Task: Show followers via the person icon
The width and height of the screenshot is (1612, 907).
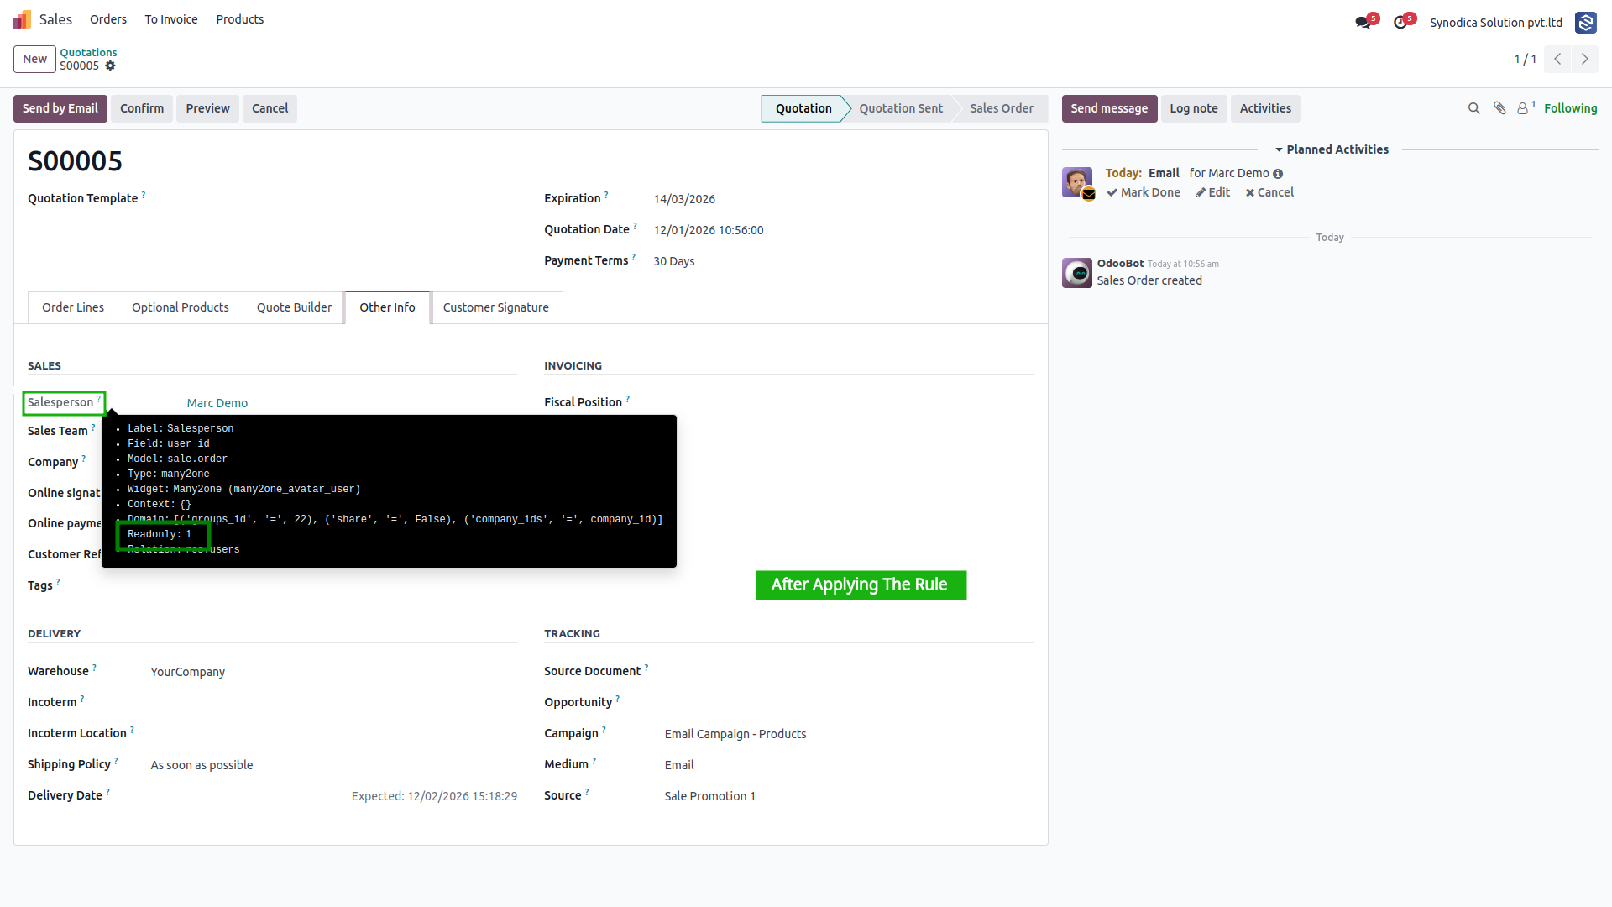Action: click(1523, 108)
